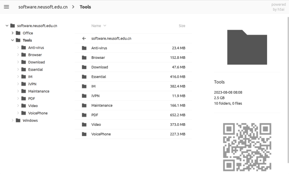
Task: Expand the Windows folder in sidebar tree
Action: pyautogui.click(x=13, y=120)
